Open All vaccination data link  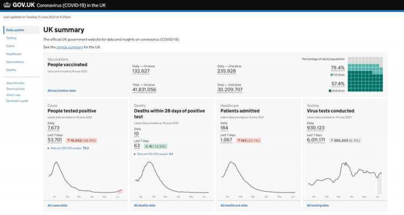tap(61, 91)
